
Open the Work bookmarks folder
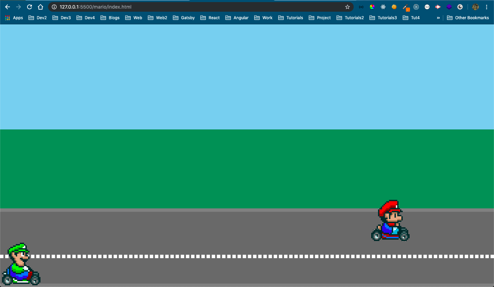(263, 18)
